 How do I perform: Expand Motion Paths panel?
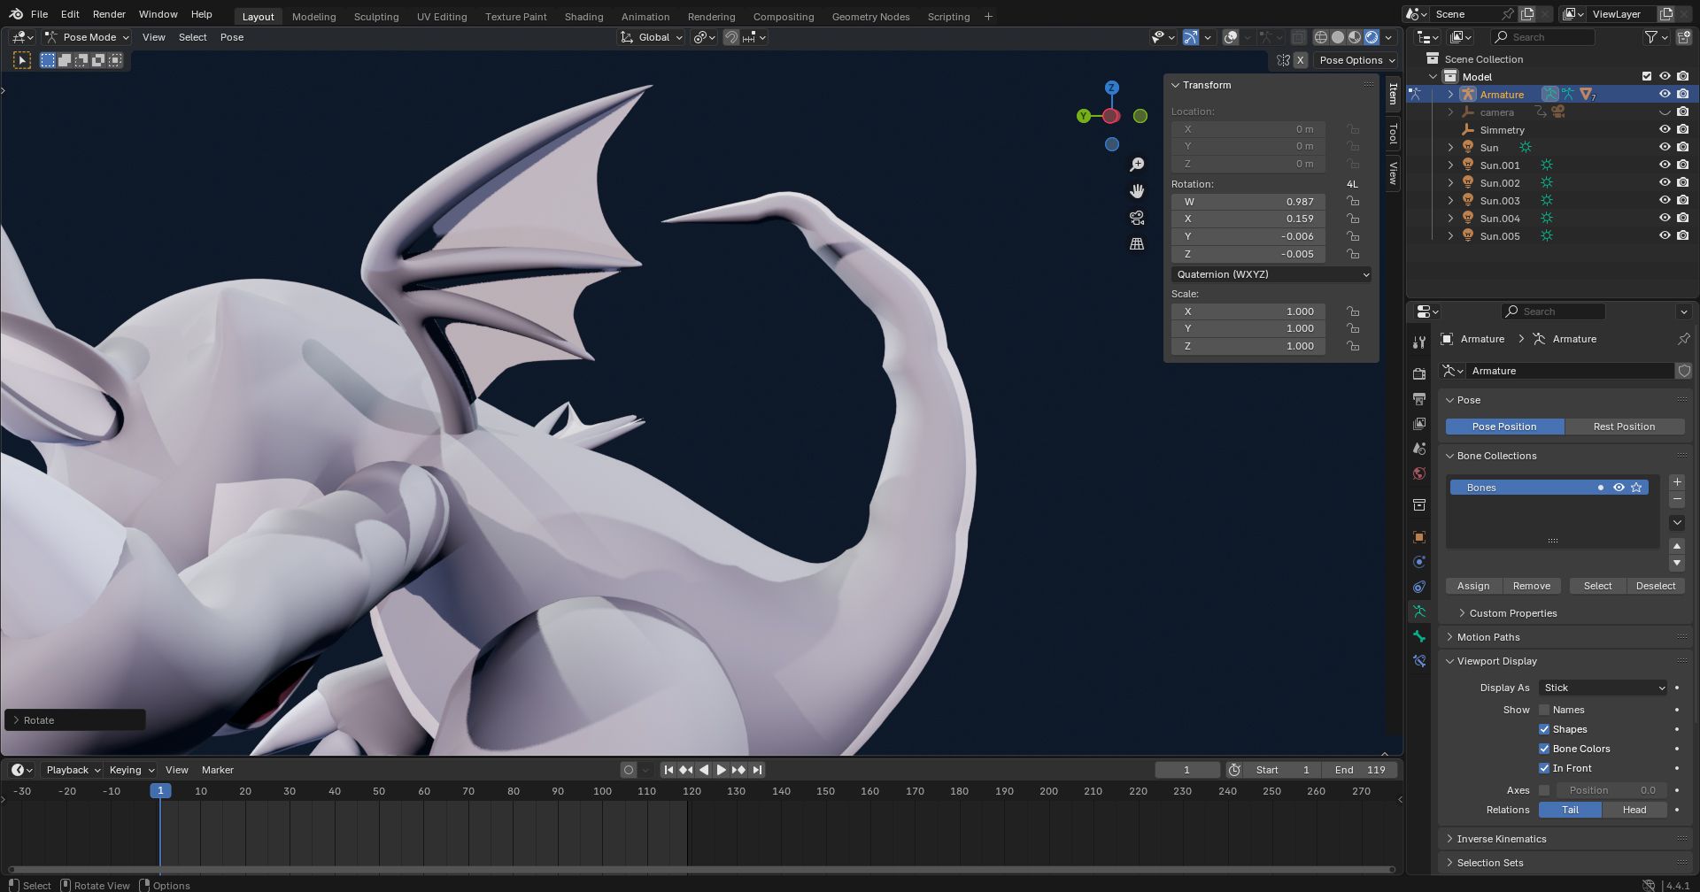coord(1487,637)
